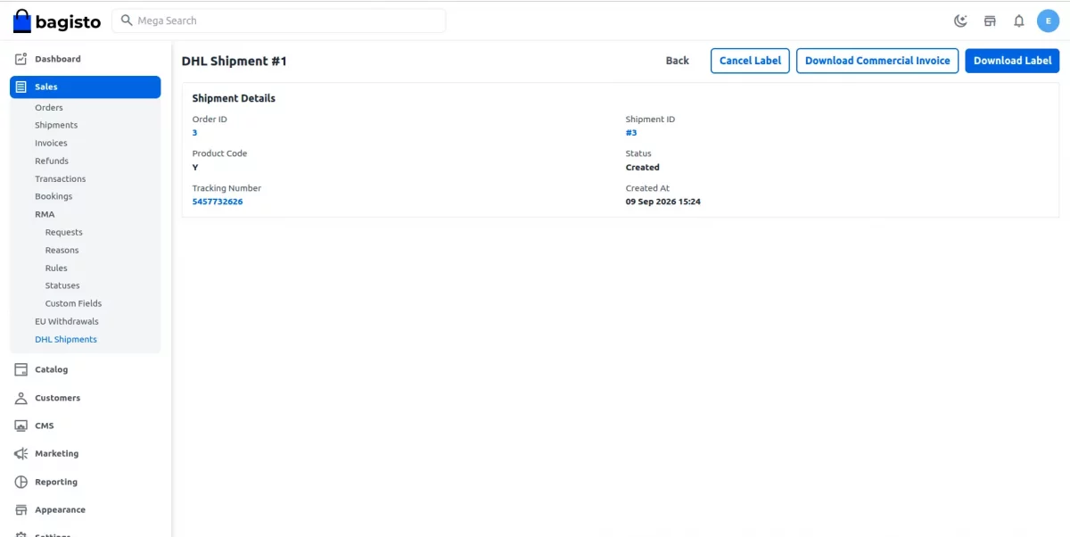
Task: Open the user profile avatar E
Action: point(1048,21)
